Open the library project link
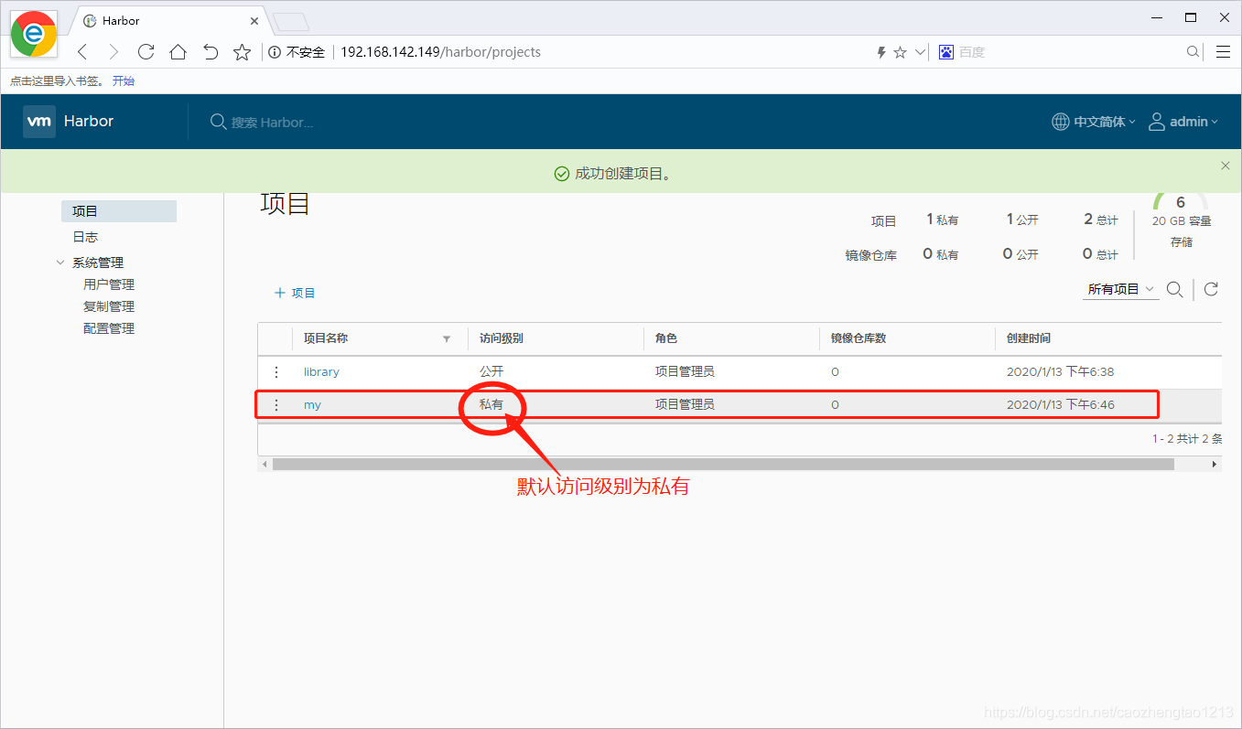Viewport: 1242px width, 729px height. (x=321, y=372)
